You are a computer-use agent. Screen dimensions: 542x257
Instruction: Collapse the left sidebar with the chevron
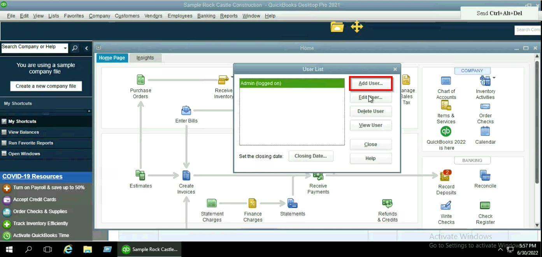coord(86,48)
